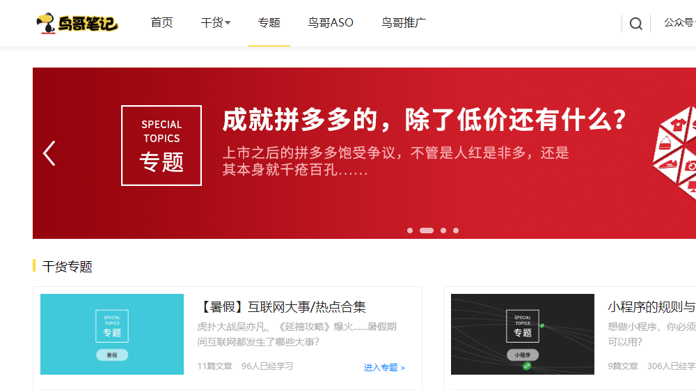Go to 首页 in navigation
The height and width of the screenshot is (390, 696).
161,22
